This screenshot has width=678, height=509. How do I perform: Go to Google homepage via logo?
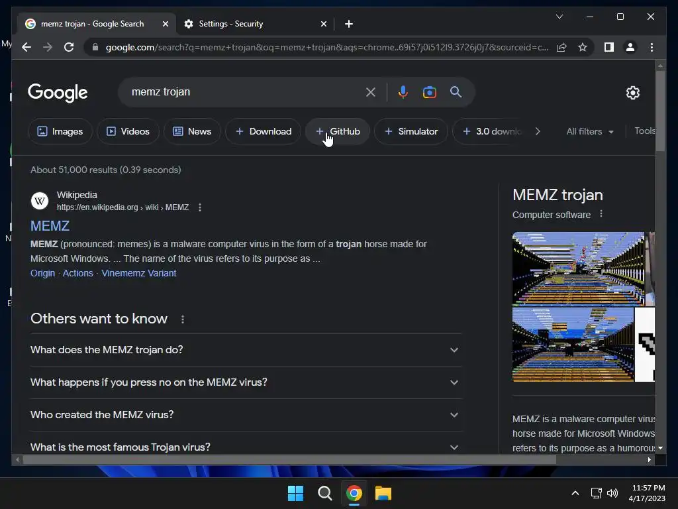(58, 92)
